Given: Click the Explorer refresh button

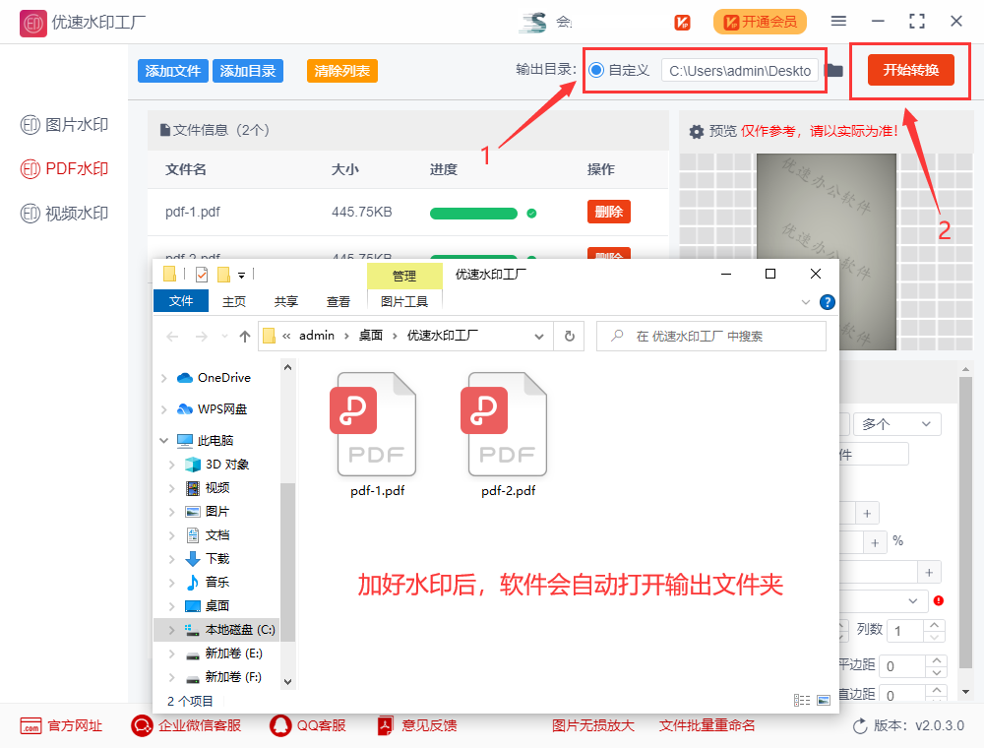Looking at the screenshot, I should pos(569,337).
